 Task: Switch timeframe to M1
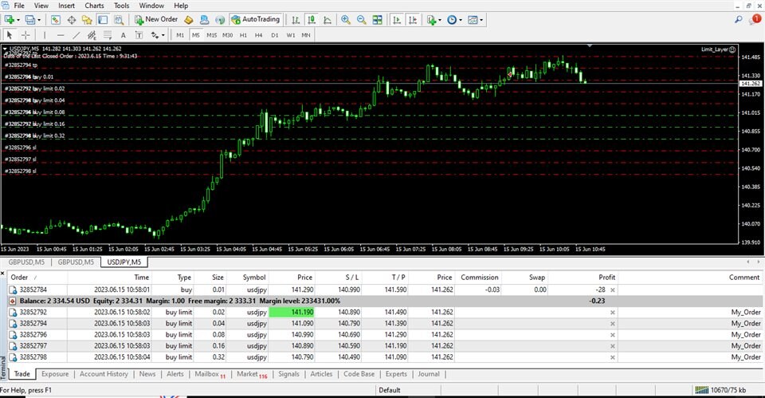tap(180, 35)
